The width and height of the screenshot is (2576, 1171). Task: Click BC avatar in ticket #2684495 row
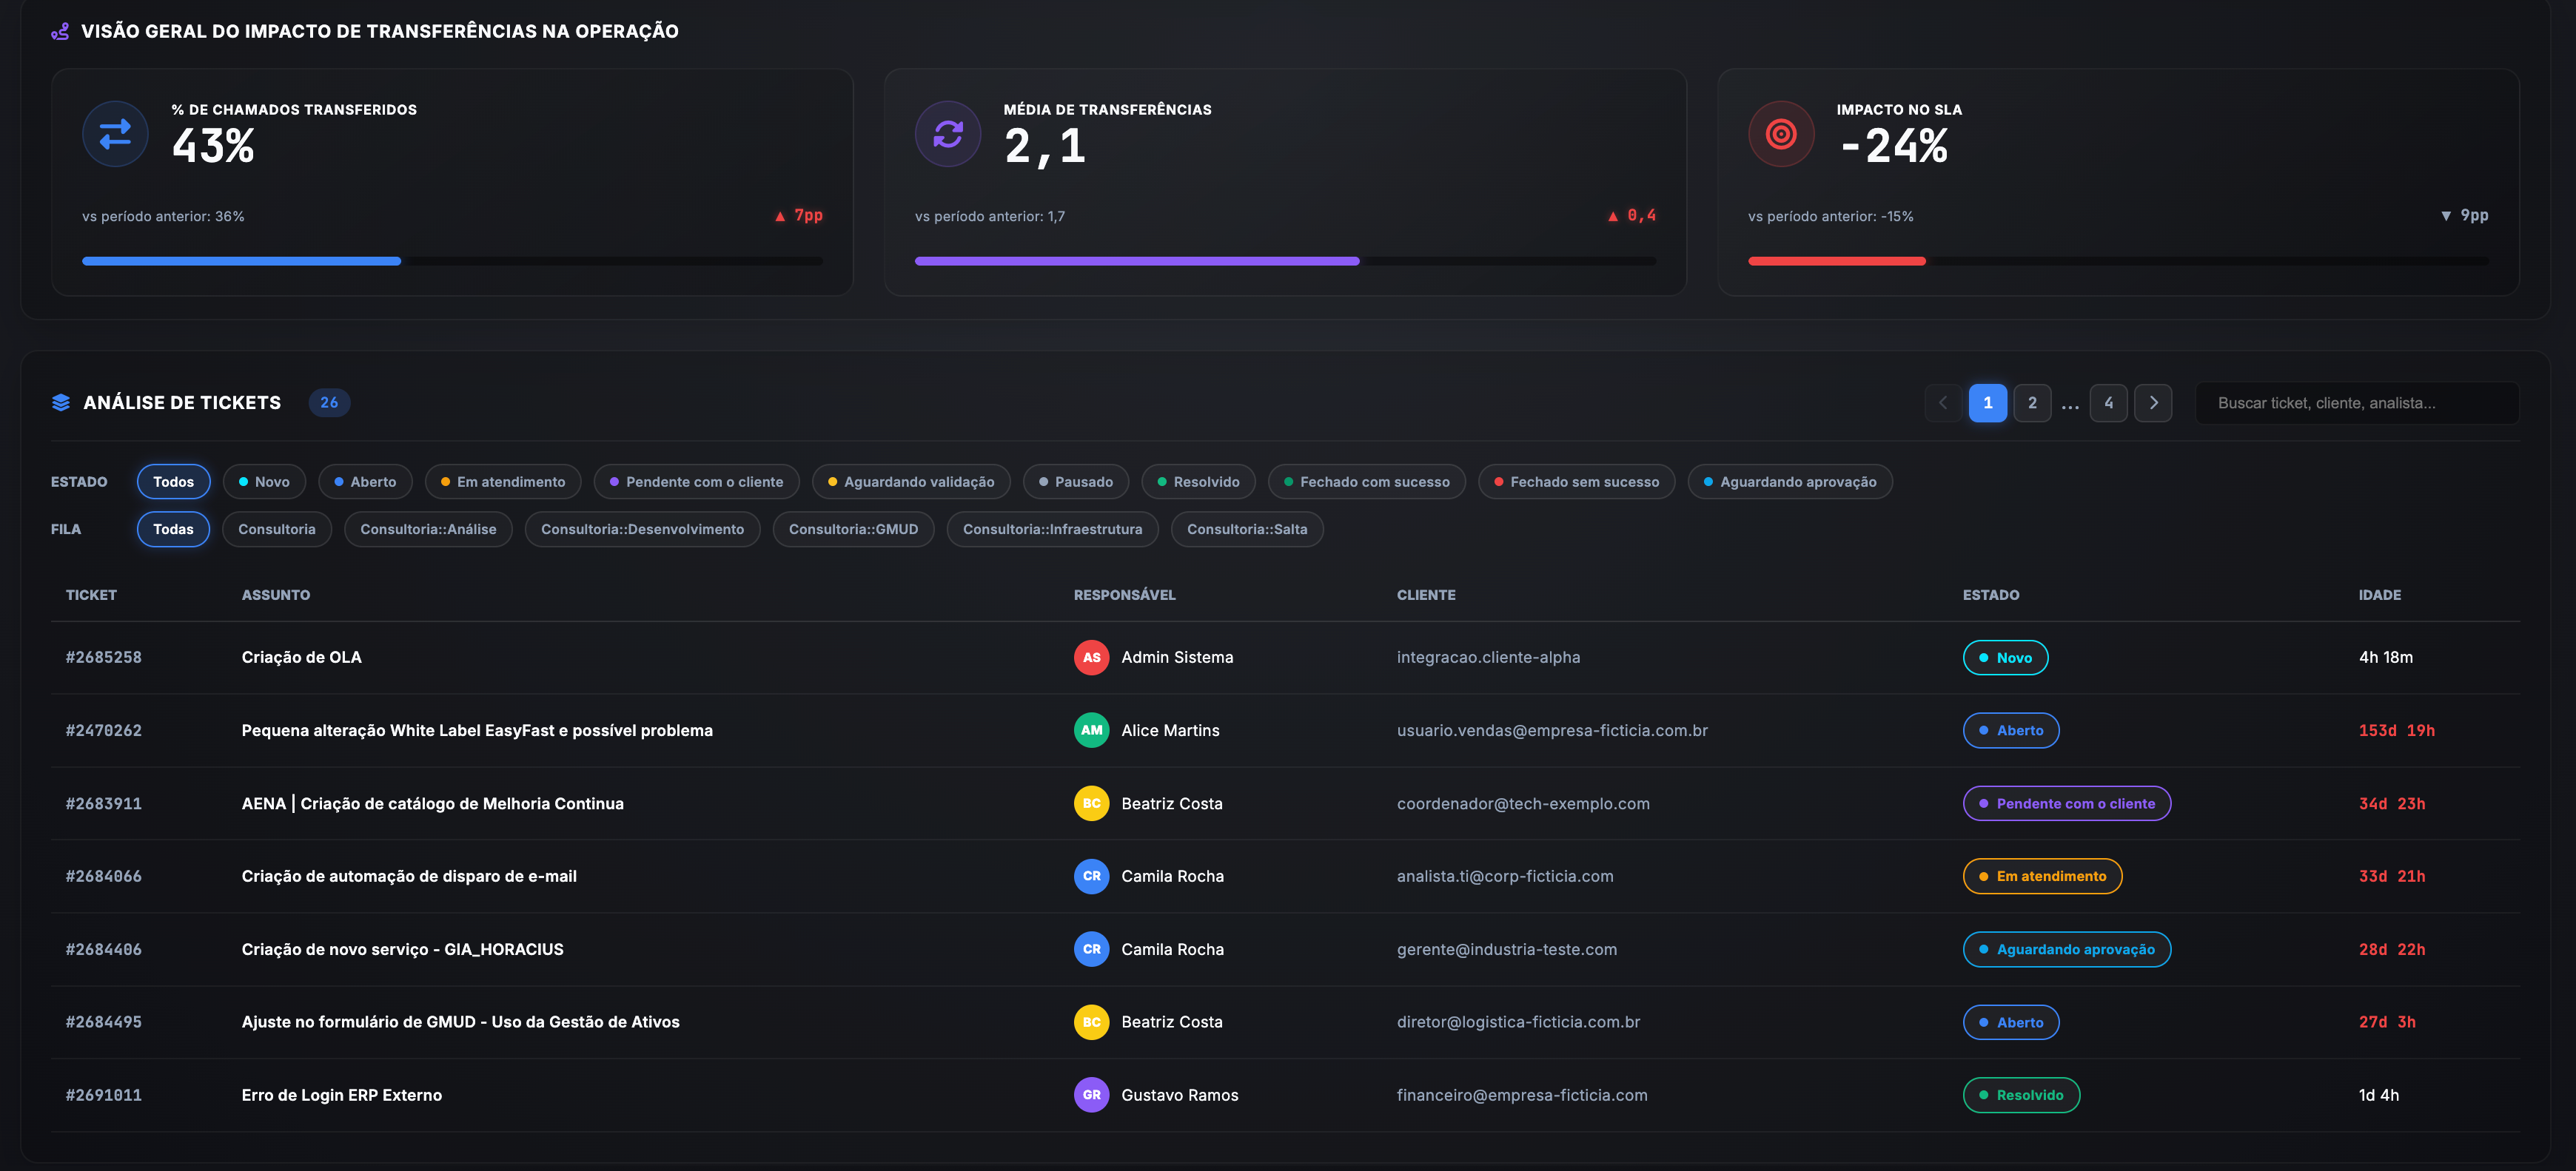(x=1091, y=1022)
